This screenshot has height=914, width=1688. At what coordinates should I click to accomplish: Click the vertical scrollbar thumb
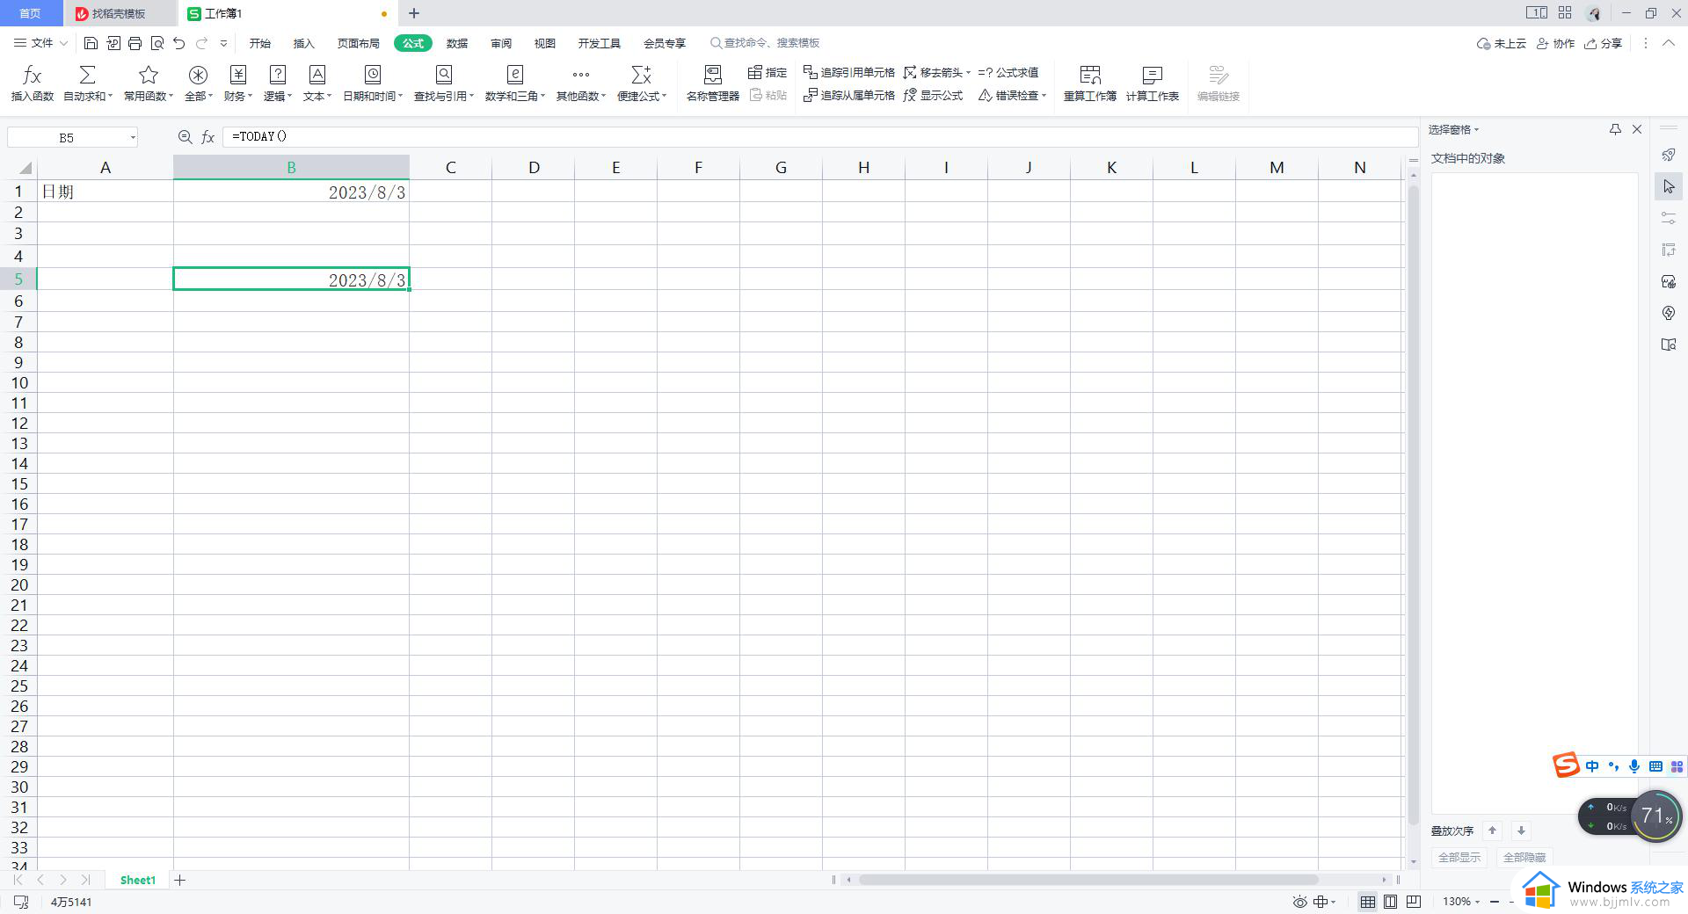click(1414, 505)
